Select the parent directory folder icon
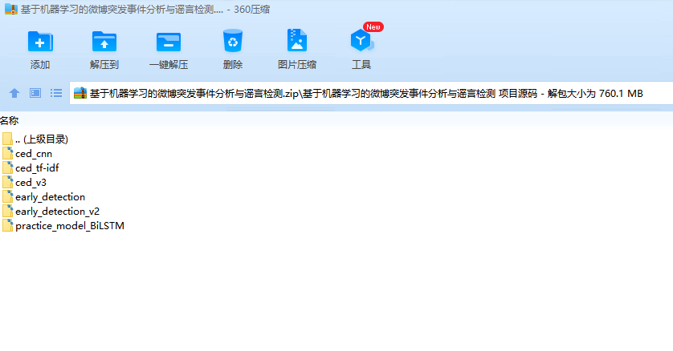 (7, 139)
